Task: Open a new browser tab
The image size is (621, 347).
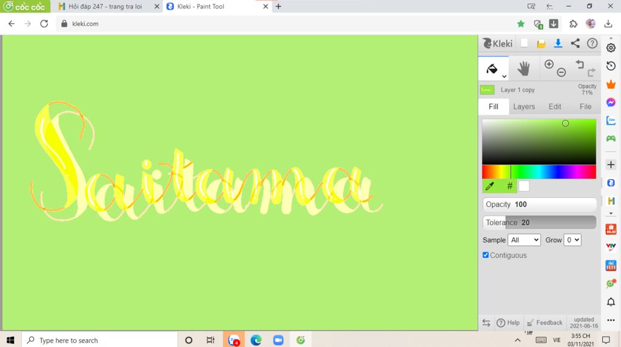Action: [x=278, y=6]
